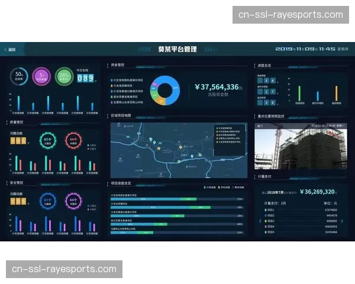This screenshot has width=355, height=284.
Task: Click the 2 8 counter in 进度总览
Action: 267,80
